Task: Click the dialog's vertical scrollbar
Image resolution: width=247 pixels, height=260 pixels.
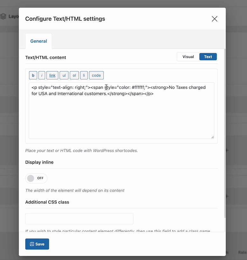Action: point(225,127)
